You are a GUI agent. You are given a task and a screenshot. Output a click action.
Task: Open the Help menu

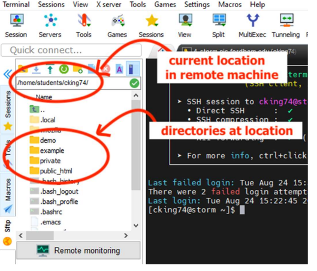click(x=257, y=4)
